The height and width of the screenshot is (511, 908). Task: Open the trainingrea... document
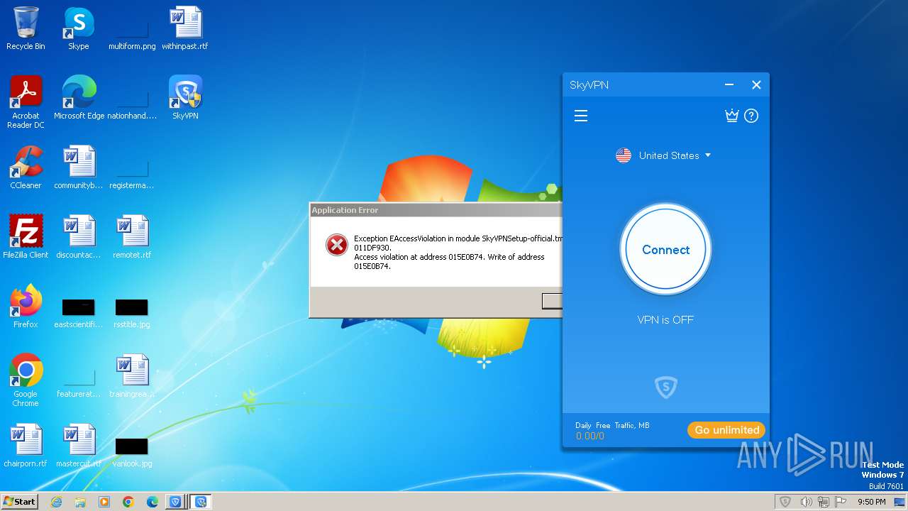click(x=132, y=376)
